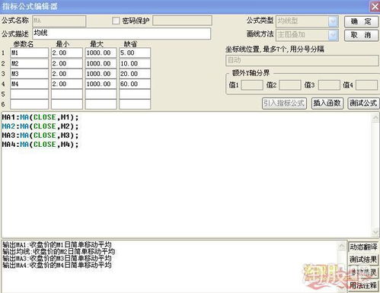Click the 确定 button

[361, 21]
